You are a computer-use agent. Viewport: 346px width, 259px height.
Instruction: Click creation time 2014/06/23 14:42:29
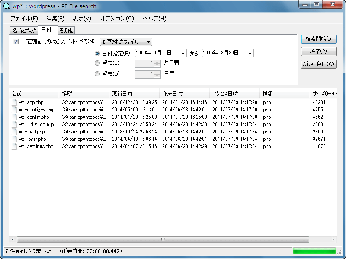pos(185,146)
